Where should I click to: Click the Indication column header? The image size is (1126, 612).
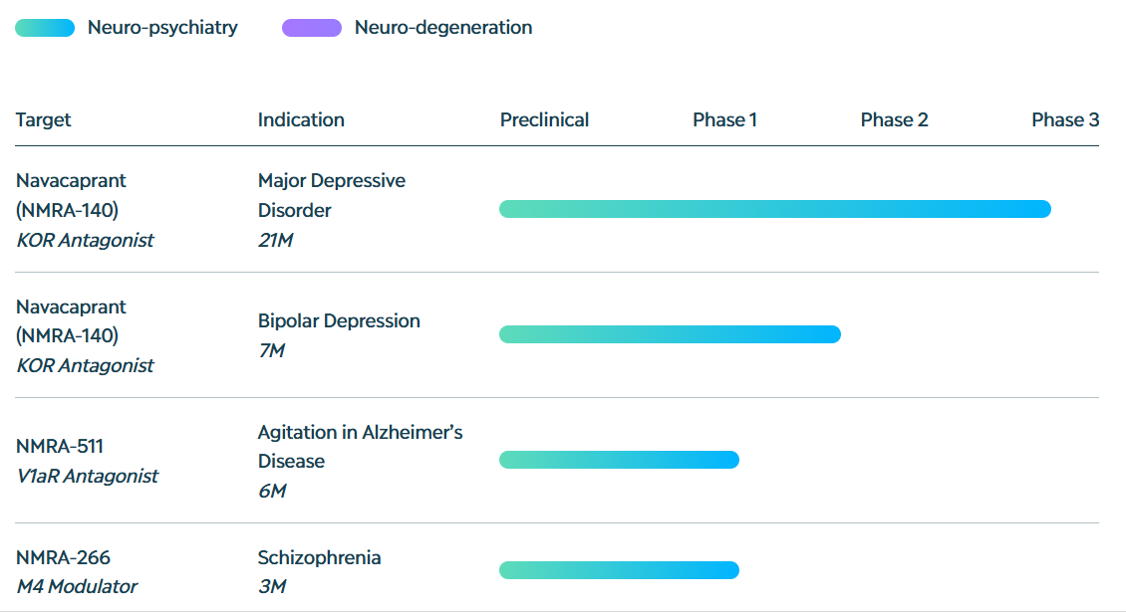click(301, 120)
